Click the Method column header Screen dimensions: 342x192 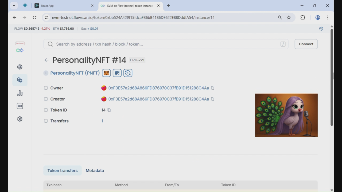(x=121, y=185)
